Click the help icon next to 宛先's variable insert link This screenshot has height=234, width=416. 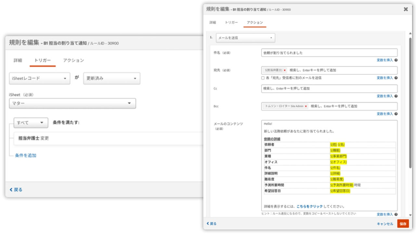click(396, 78)
